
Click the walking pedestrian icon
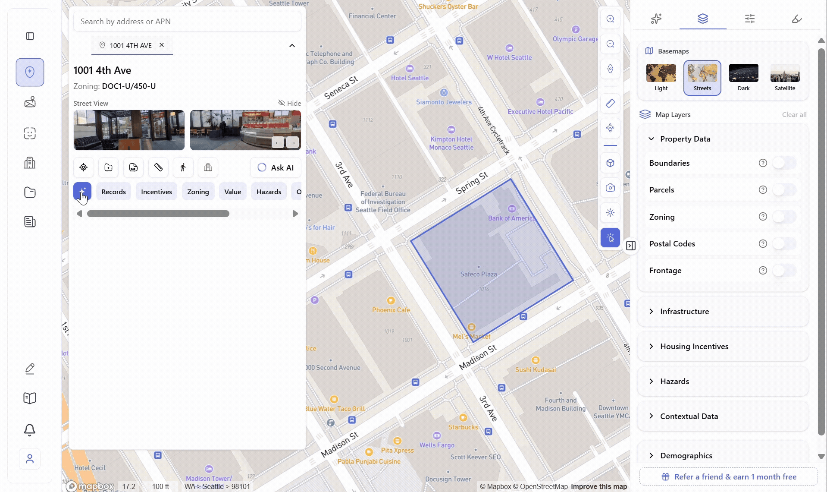pyautogui.click(x=183, y=167)
